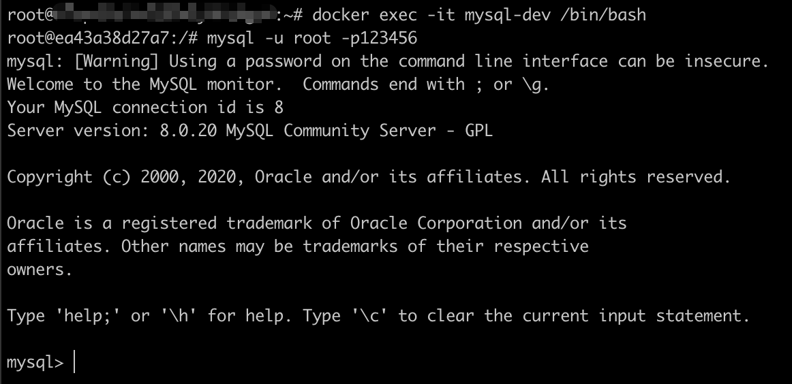Click the blurred hostname in first prompt
Image resolution: width=792 pixels, height=384 pixels.
pos(166,14)
